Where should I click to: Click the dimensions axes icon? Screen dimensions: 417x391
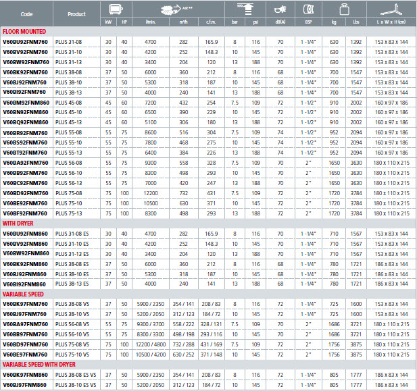[393, 9]
